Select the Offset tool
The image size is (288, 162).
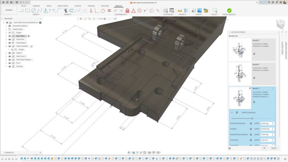(71, 11)
